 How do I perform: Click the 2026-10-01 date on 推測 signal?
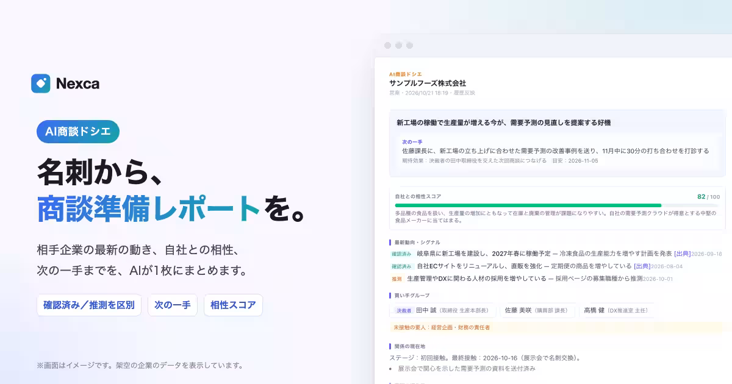[658, 279]
